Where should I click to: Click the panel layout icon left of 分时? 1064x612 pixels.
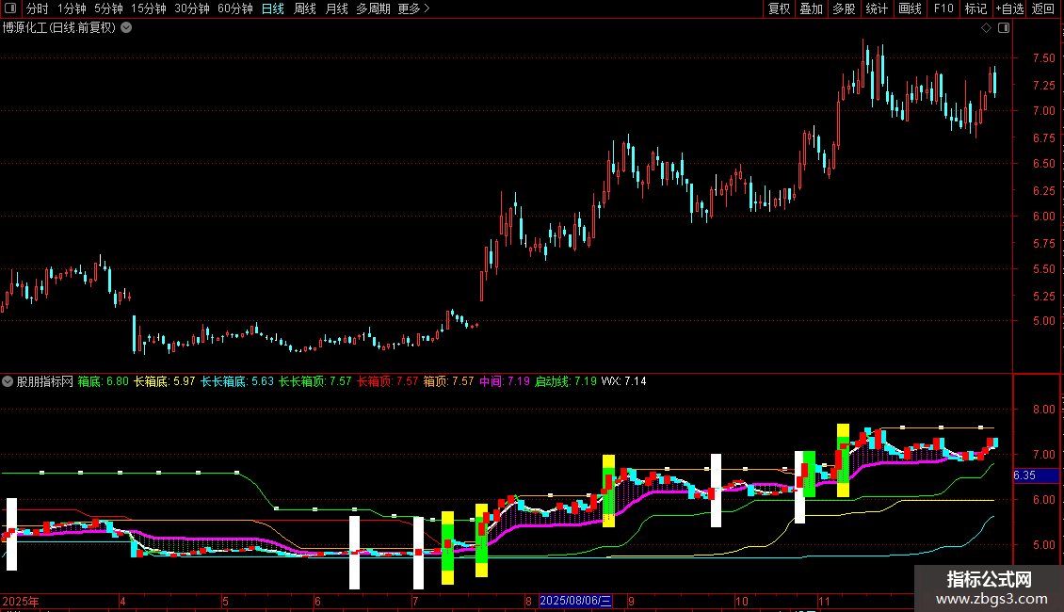pyautogui.click(x=10, y=8)
